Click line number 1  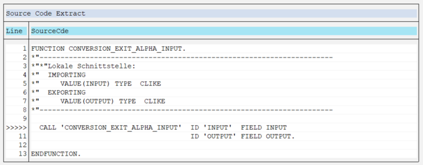[25, 49]
